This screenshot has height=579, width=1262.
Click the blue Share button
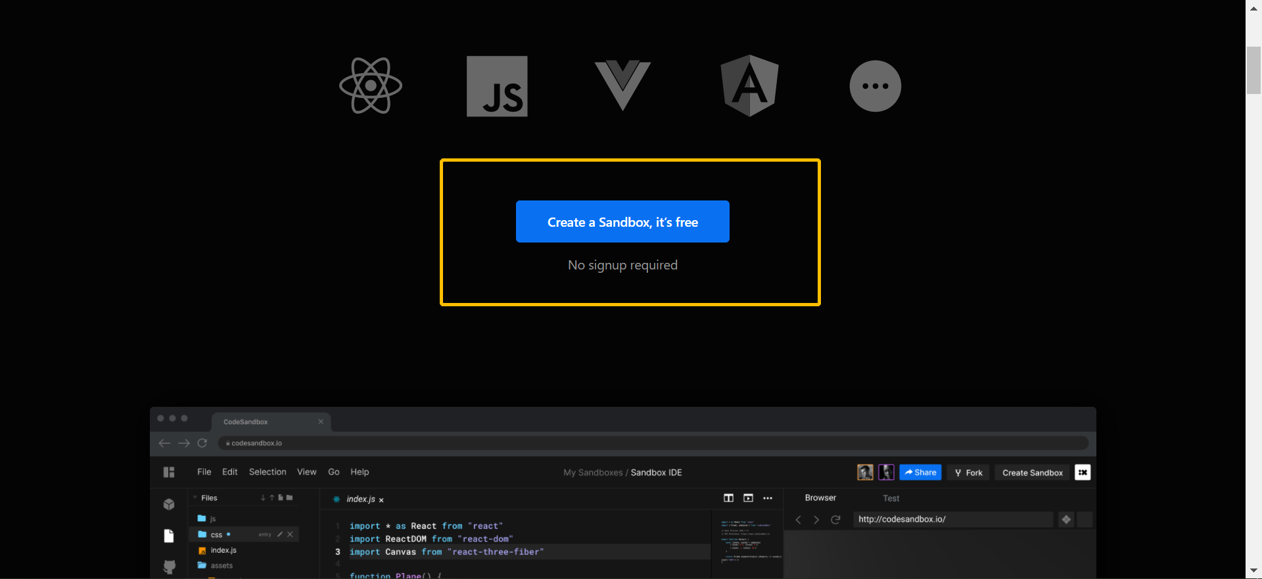(x=920, y=472)
